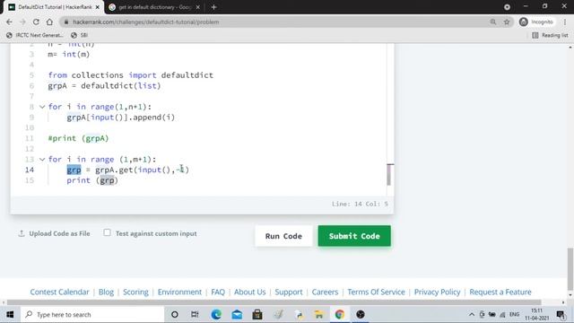Click the Type here to search box

point(92,314)
